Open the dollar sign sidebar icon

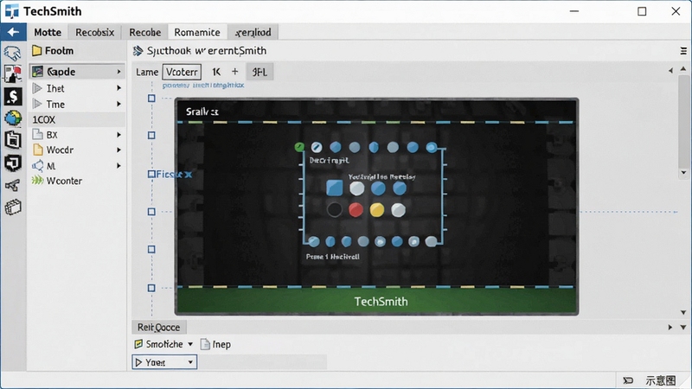coord(13,96)
